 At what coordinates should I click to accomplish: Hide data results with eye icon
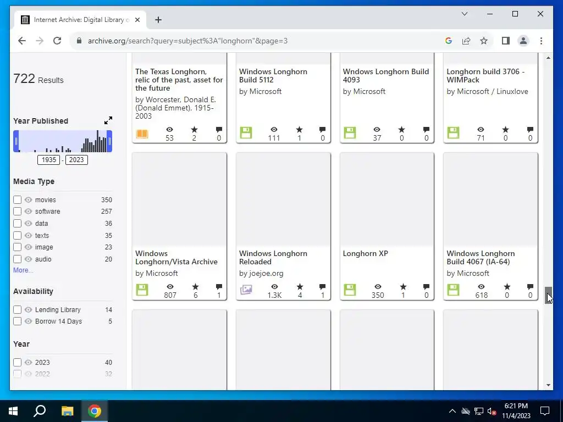point(29,223)
